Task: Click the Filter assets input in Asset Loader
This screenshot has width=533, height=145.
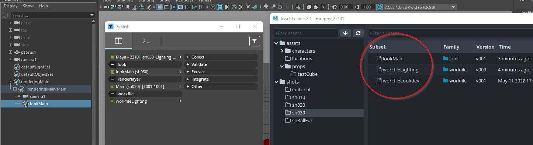Action: click(306, 33)
